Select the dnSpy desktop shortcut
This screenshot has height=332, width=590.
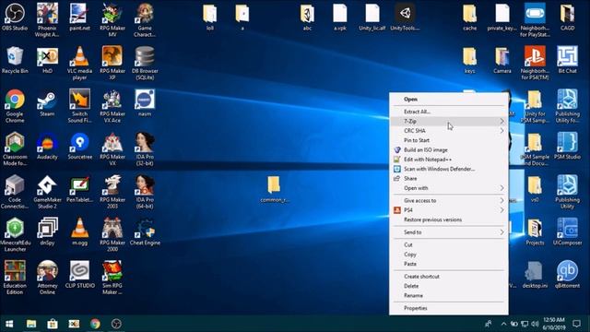coord(47,231)
